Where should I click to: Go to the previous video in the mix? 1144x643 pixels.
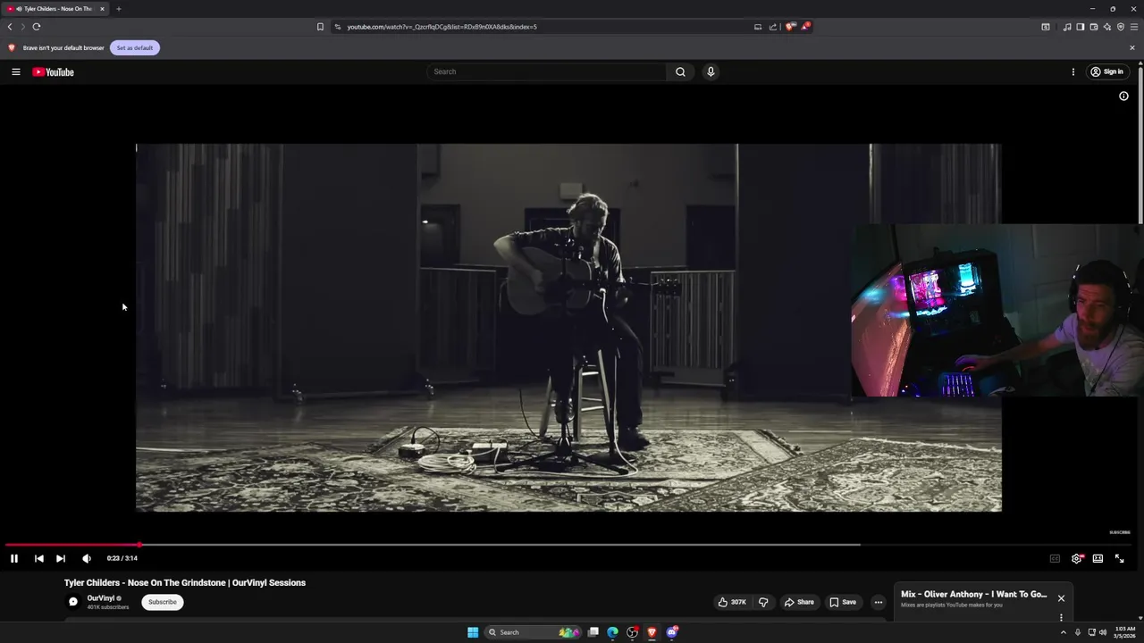pyautogui.click(x=38, y=558)
